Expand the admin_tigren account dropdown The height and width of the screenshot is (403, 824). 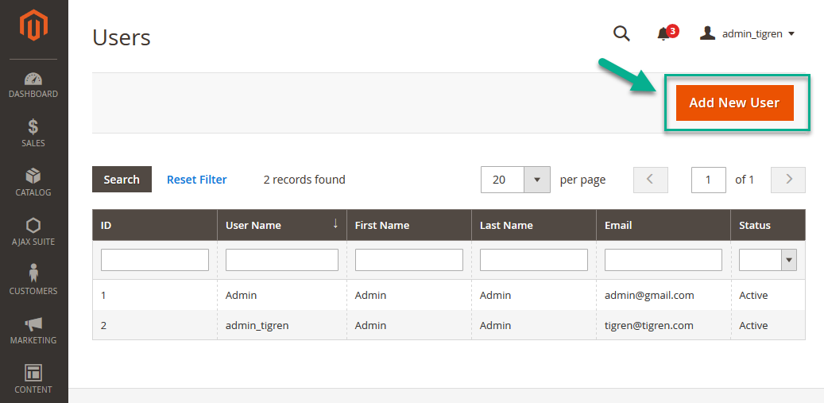(x=747, y=33)
